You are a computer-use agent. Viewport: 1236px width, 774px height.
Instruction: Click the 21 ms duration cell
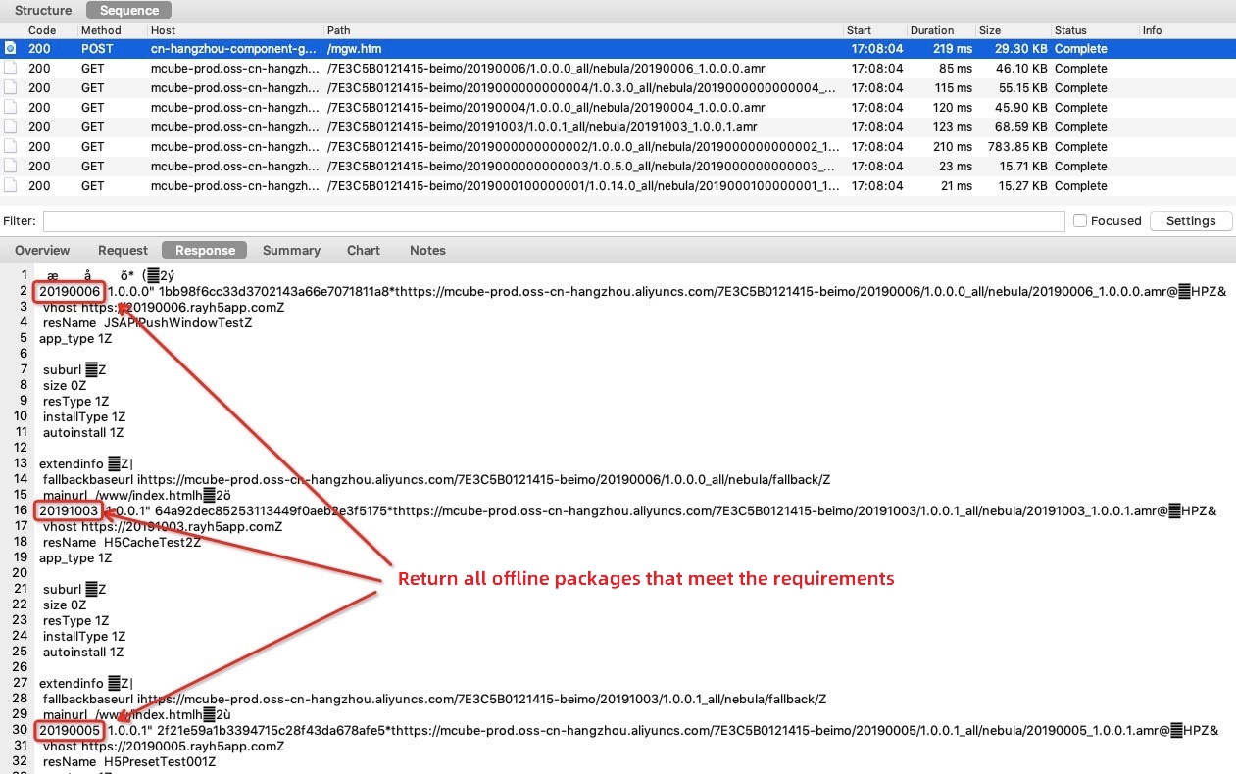[956, 186]
